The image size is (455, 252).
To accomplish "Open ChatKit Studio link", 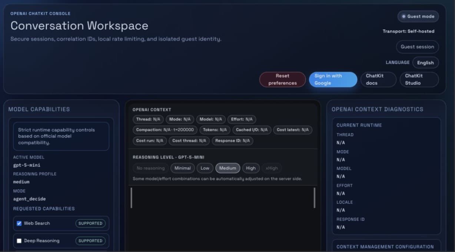I will coord(419,79).
